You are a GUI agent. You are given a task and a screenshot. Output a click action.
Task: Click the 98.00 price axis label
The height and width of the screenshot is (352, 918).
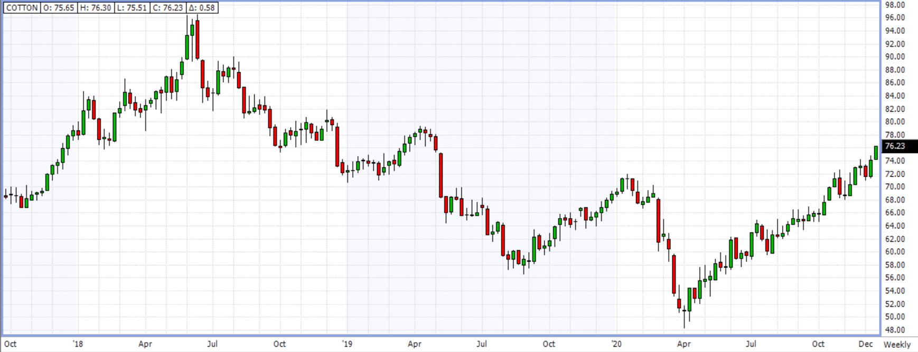[895, 5]
